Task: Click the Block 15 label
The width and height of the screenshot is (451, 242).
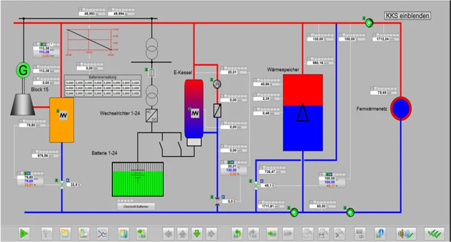Action: 40,89
